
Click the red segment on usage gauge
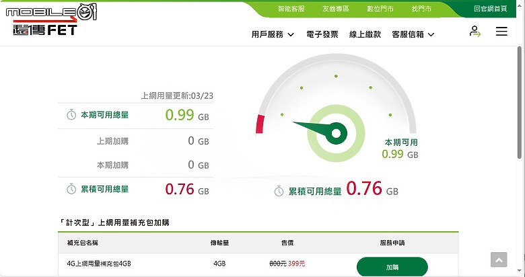(x=260, y=124)
